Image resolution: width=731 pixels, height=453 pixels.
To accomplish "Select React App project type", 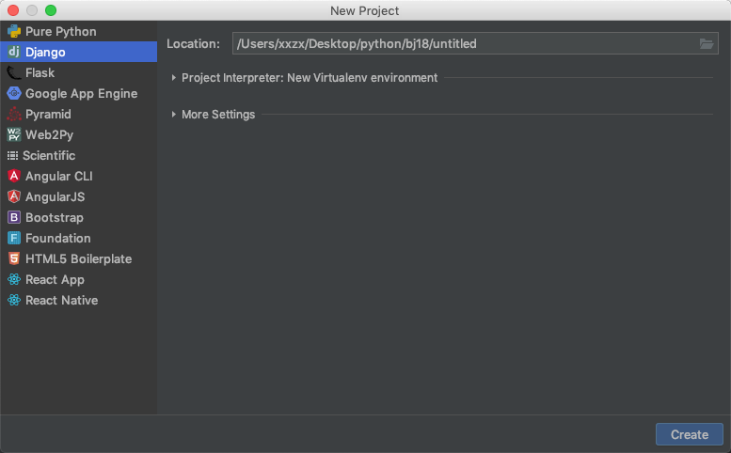I will 55,280.
